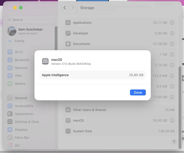Click the System Data label in the list
Viewport: 184px width, 153px height.
point(82,131)
